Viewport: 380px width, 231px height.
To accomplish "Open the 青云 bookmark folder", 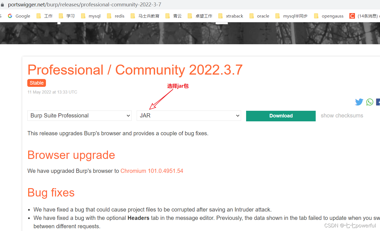I will pyautogui.click(x=173, y=16).
